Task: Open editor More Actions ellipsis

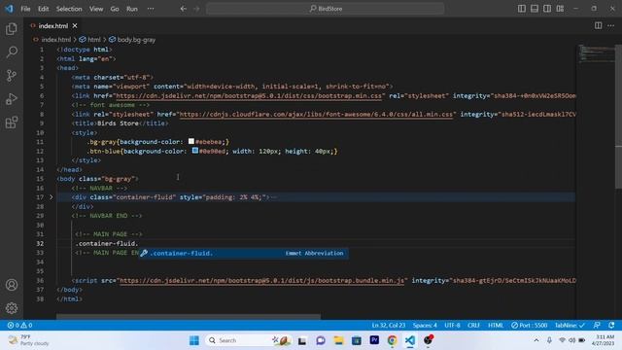Action: [611, 26]
